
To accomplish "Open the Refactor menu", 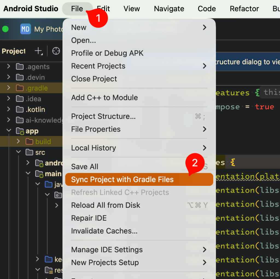I will [x=244, y=8].
